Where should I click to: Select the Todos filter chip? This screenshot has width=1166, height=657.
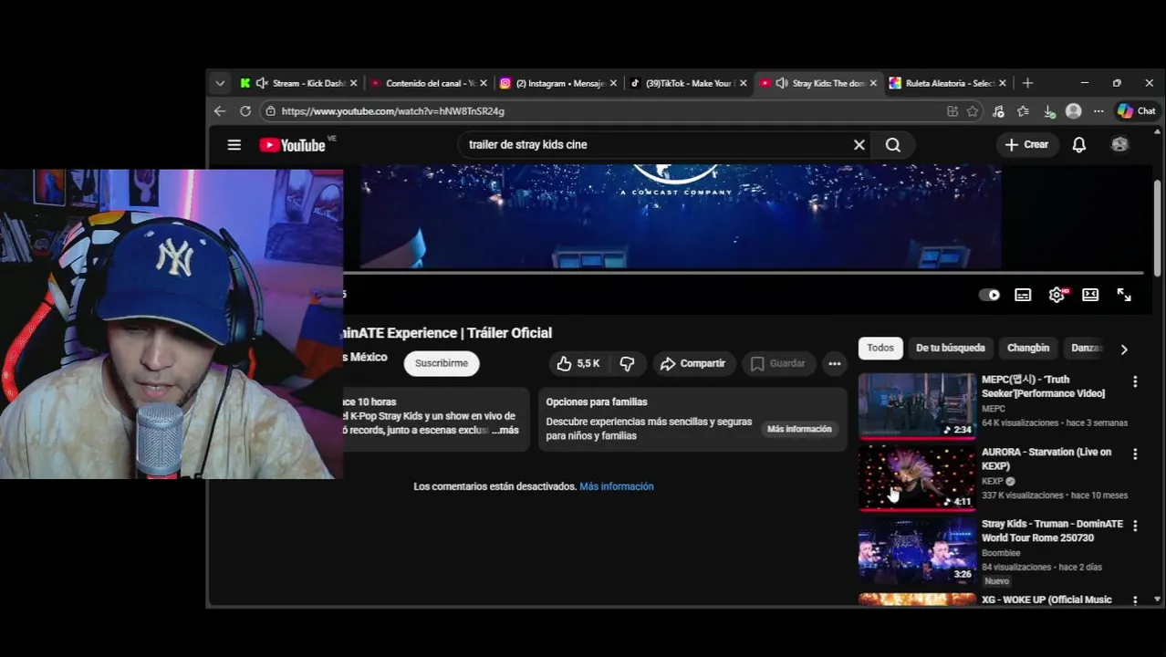pyautogui.click(x=880, y=348)
